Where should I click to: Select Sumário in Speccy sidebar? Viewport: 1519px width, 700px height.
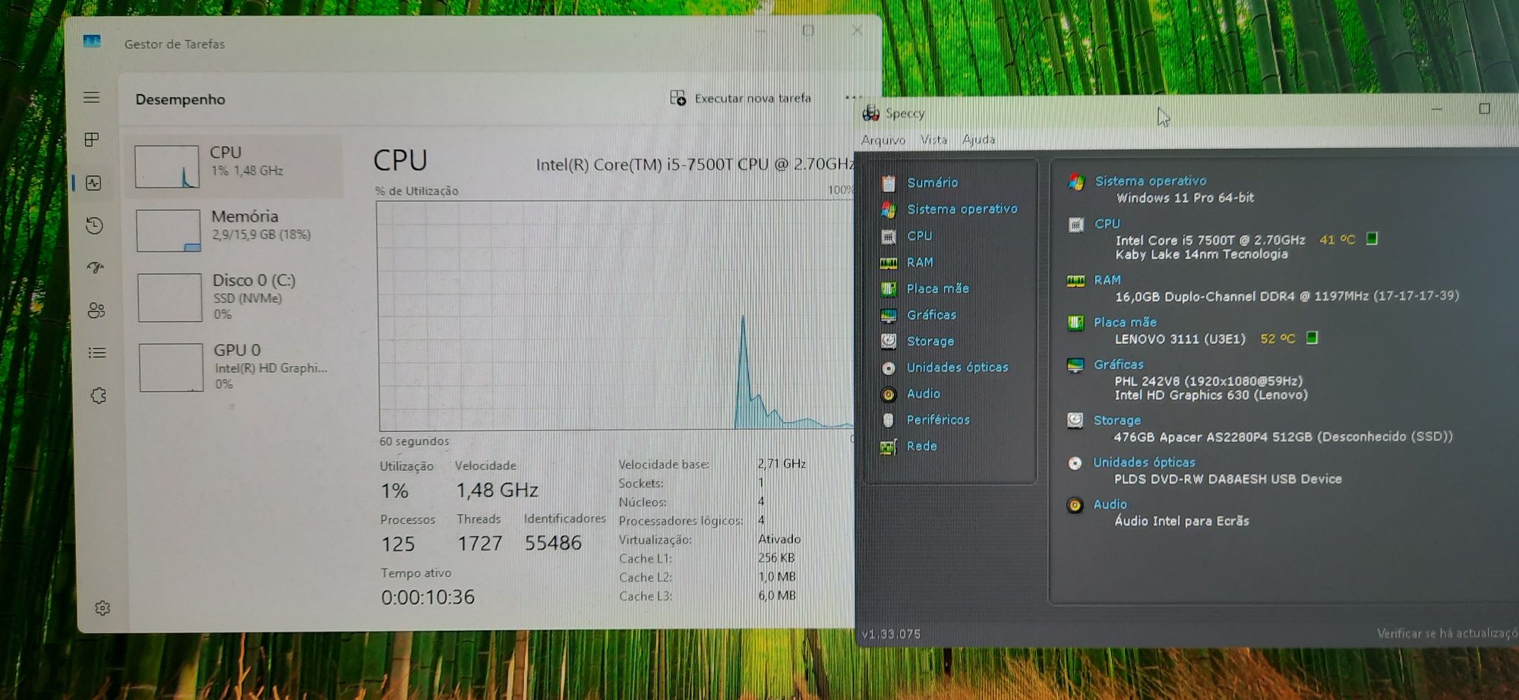click(x=932, y=182)
